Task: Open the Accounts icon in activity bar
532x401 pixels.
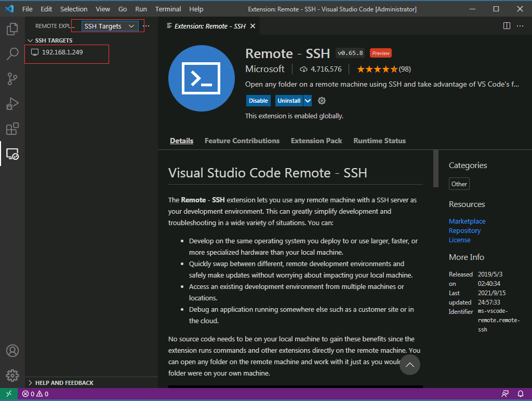Action: coord(12,351)
